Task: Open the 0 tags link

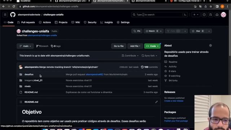Action: pyautogui.click(x=56, y=46)
